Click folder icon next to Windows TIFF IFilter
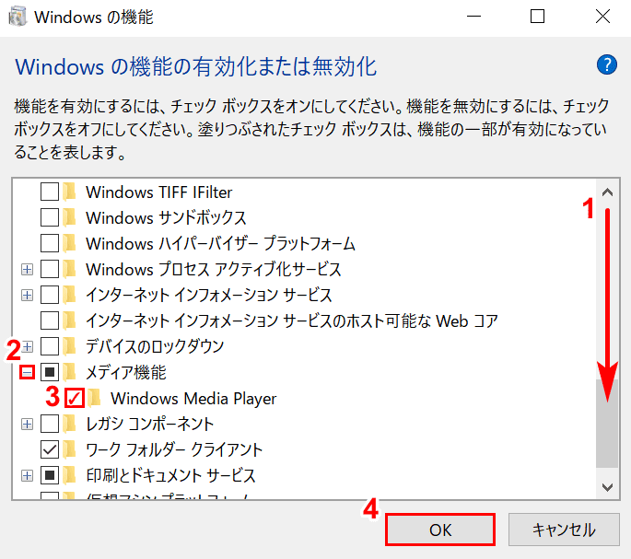Viewport: 631px width, 559px height. click(x=70, y=192)
